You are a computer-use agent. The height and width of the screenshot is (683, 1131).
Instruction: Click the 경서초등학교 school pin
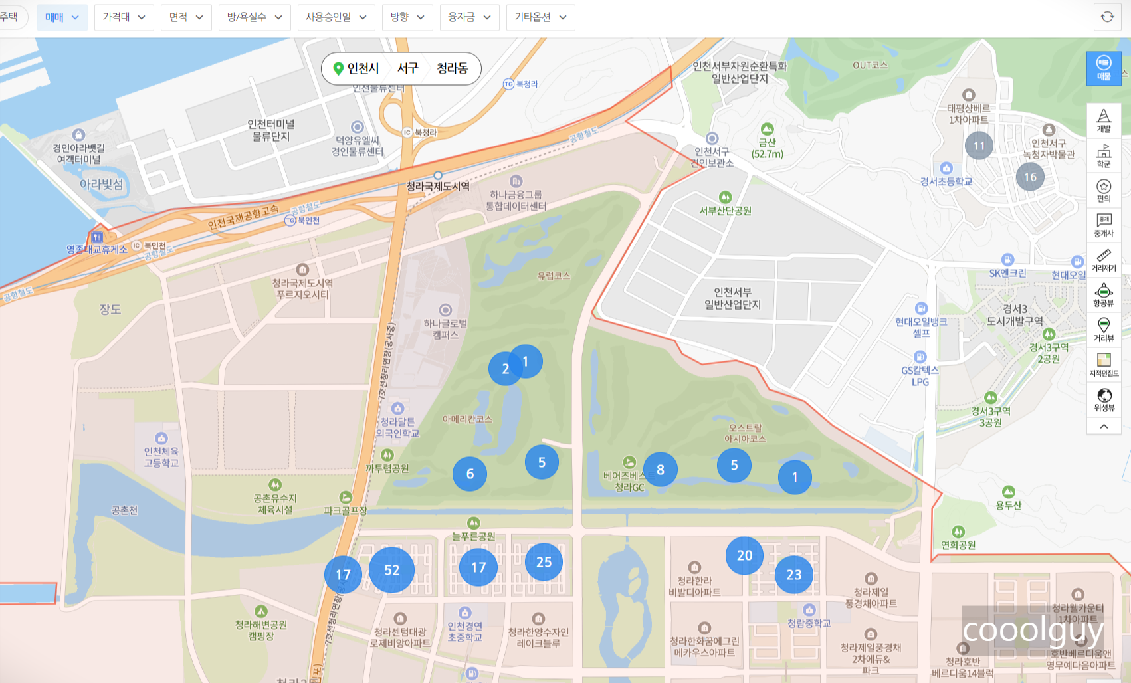click(x=946, y=168)
